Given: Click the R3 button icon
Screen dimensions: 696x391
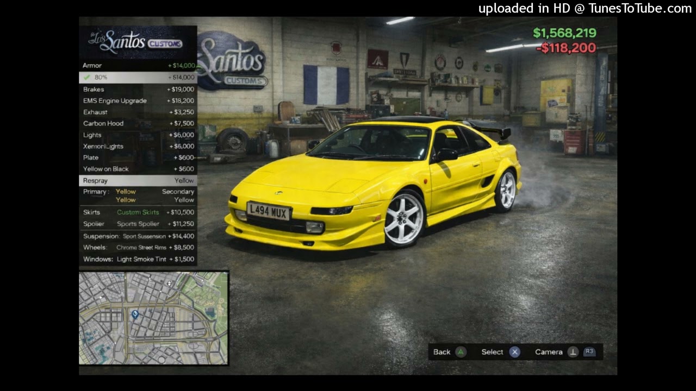Looking at the screenshot, I should point(589,352).
